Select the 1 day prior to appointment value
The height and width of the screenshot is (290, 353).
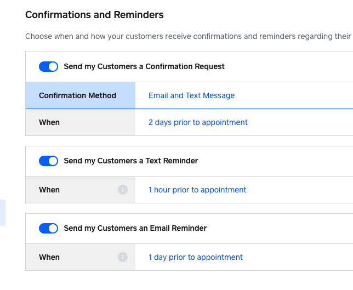(196, 257)
